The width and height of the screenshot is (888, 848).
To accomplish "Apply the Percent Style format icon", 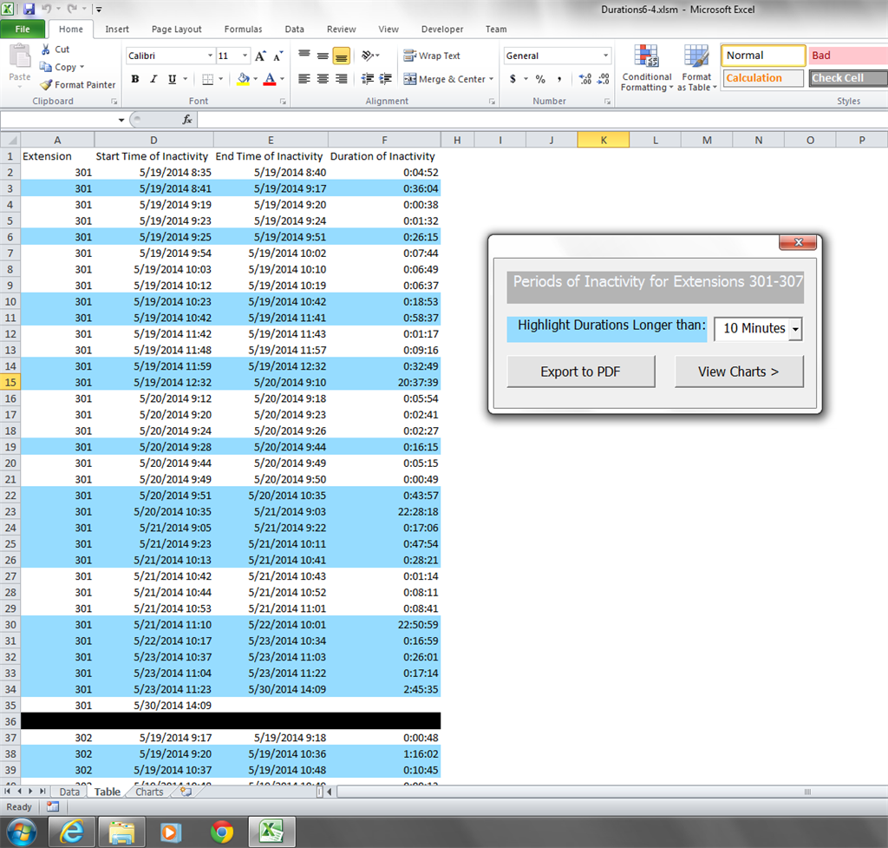I will pos(540,79).
